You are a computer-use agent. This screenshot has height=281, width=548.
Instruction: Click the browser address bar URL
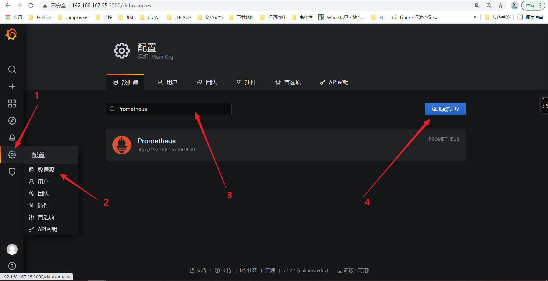pyautogui.click(x=112, y=5)
